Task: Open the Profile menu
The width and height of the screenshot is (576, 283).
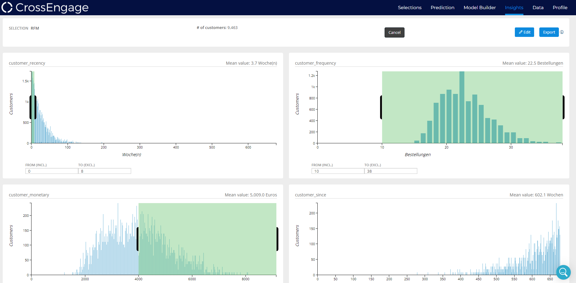Action: click(560, 8)
